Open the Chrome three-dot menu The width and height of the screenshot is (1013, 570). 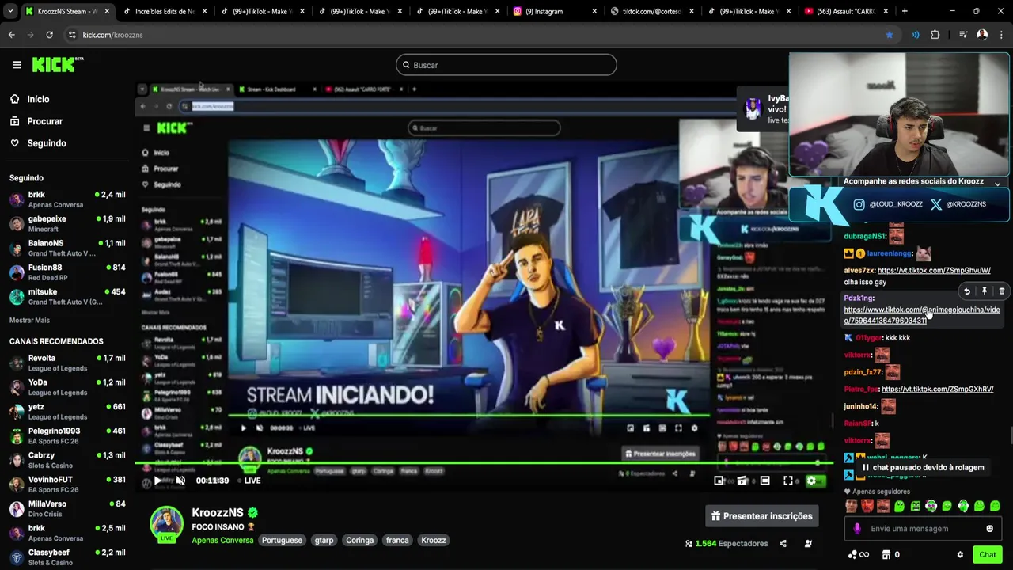[x=1001, y=35]
